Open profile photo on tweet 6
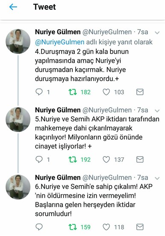This screenshot has height=236, width=165. click(x=18, y=187)
